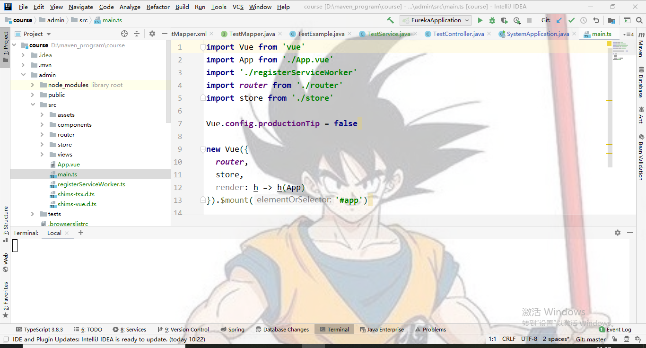Toggle the 2: Favorites side tool window
Screen dimensions: 646x348
[5, 300]
